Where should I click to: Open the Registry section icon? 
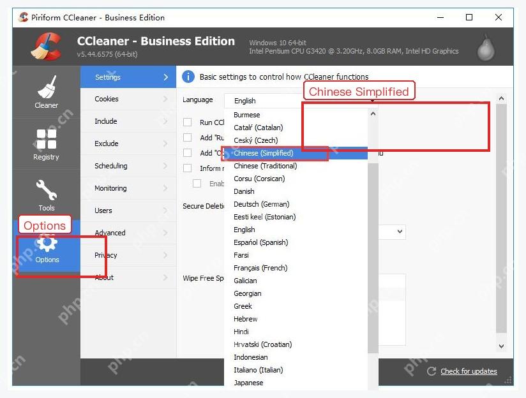point(47,139)
